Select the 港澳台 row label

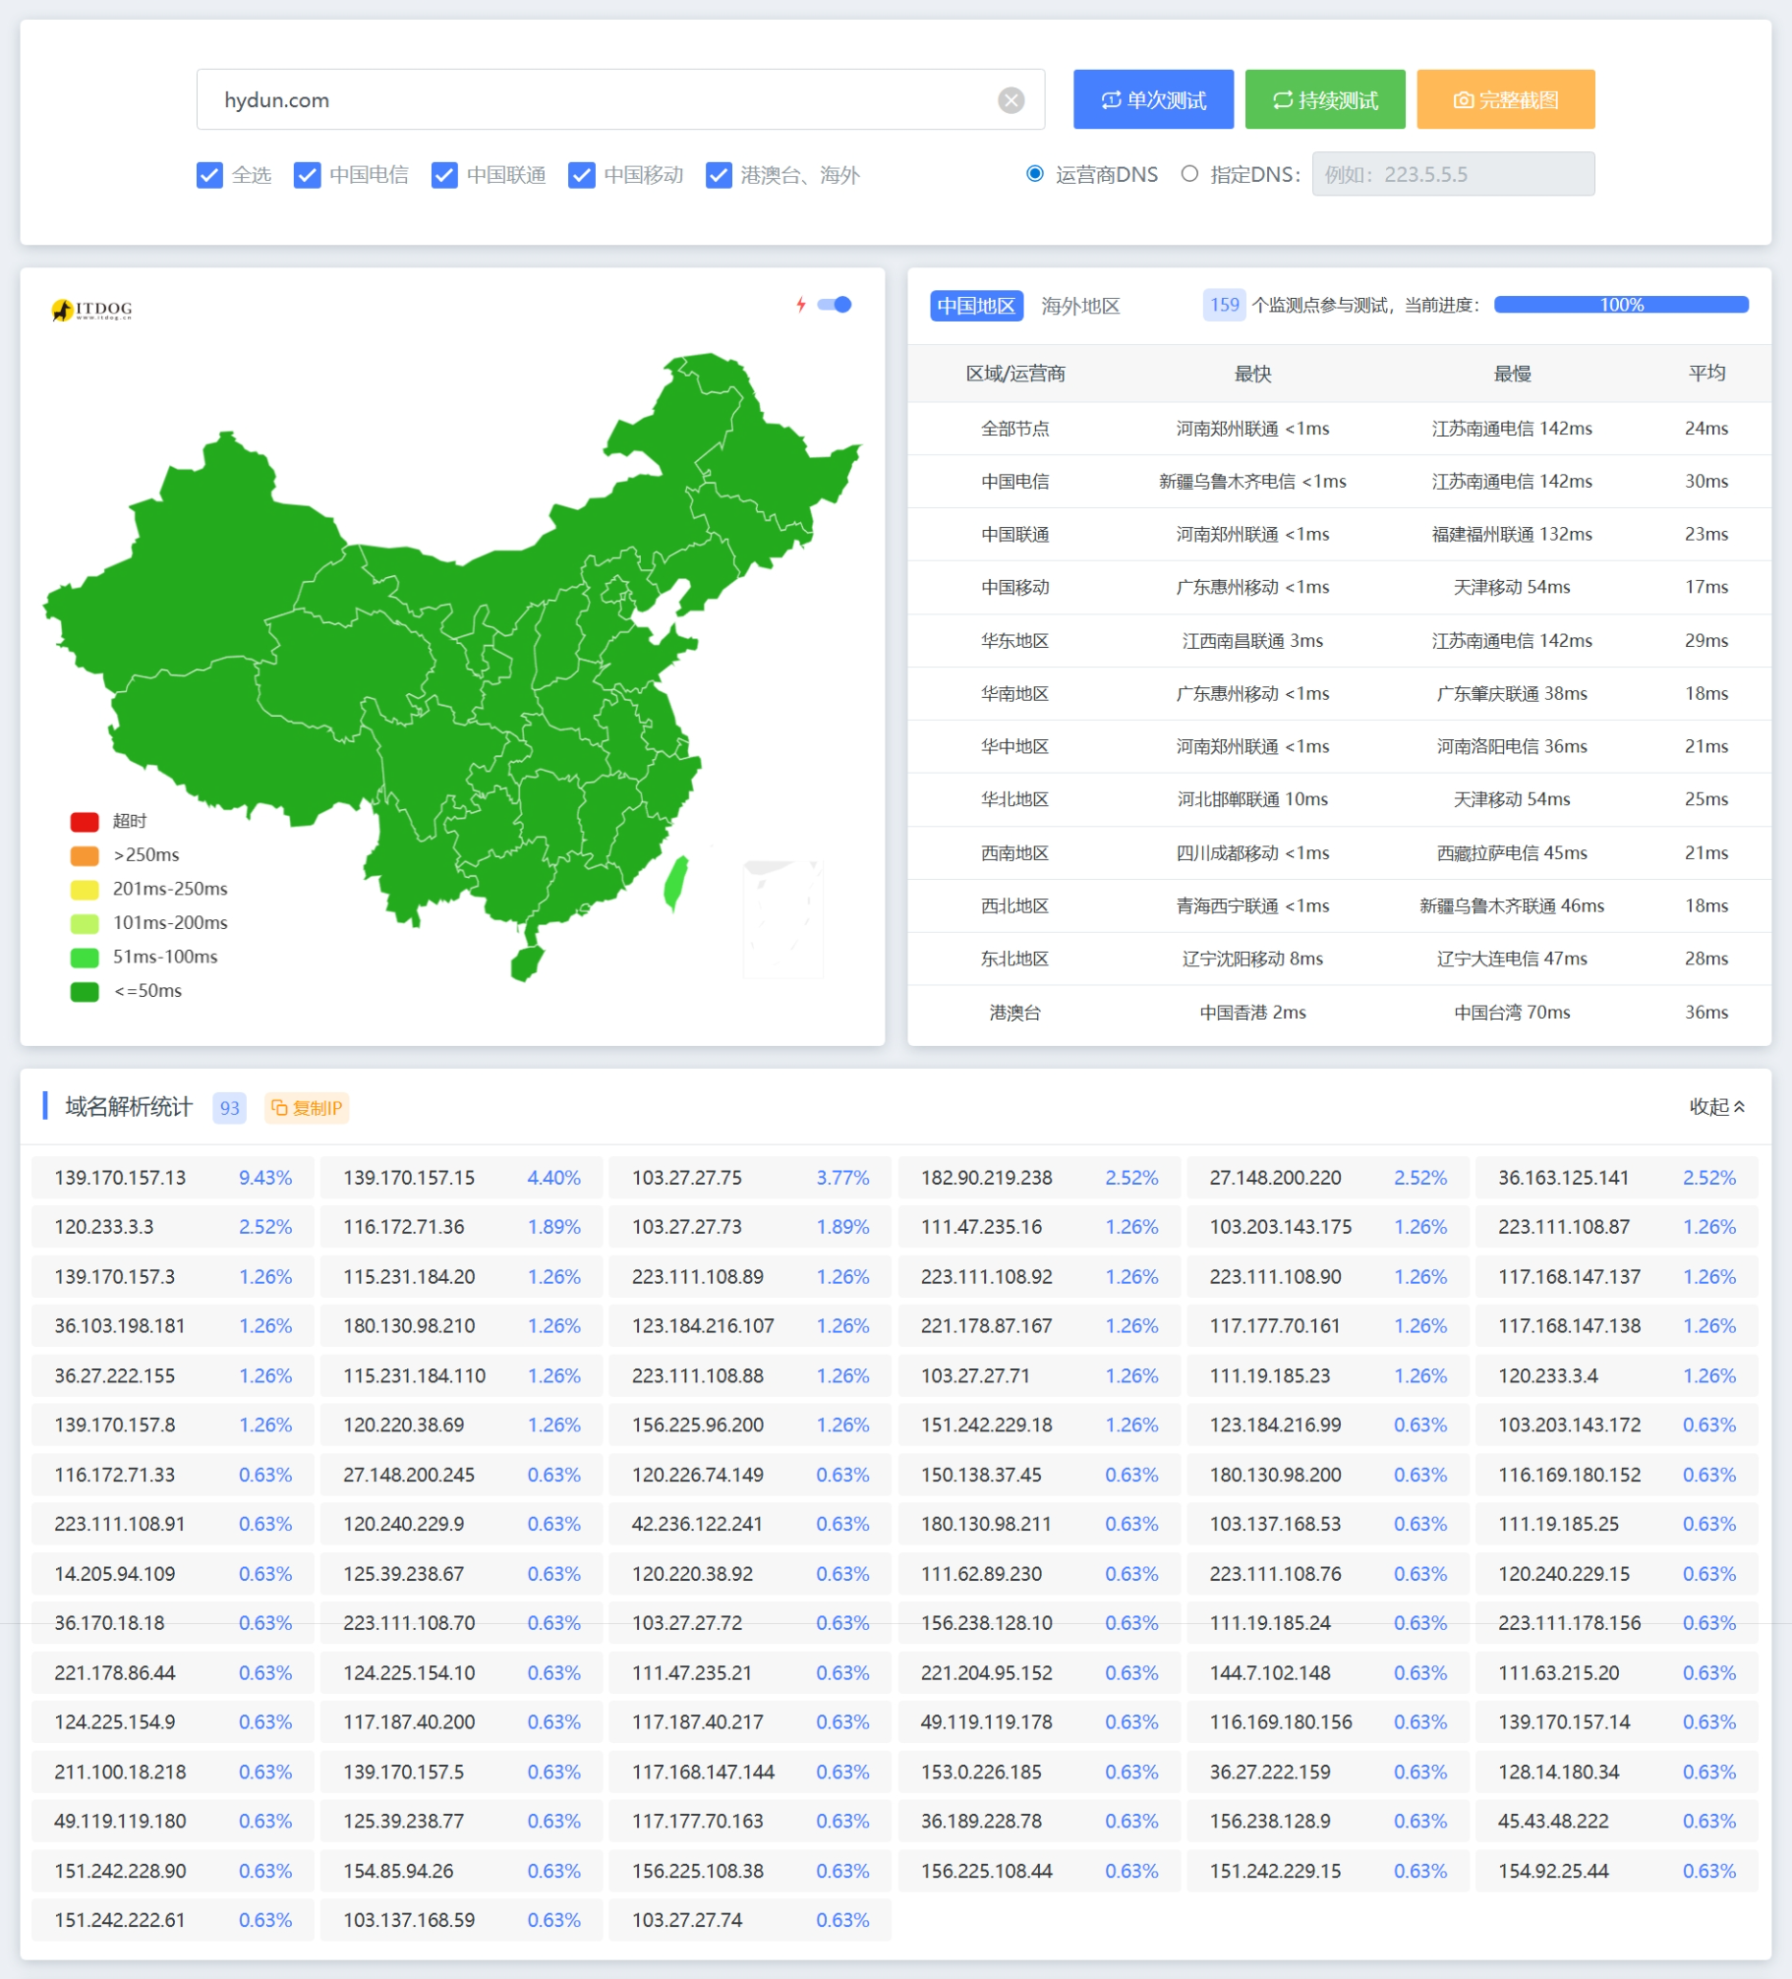click(x=1015, y=1013)
